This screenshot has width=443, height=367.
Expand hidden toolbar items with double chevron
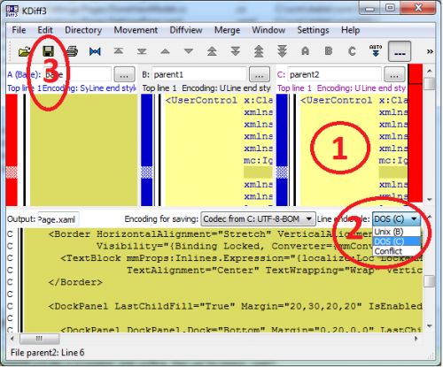tap(430, 51)
